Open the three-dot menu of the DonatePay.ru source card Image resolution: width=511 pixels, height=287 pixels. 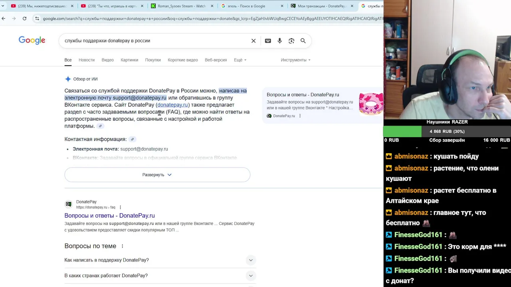(300, 116)
